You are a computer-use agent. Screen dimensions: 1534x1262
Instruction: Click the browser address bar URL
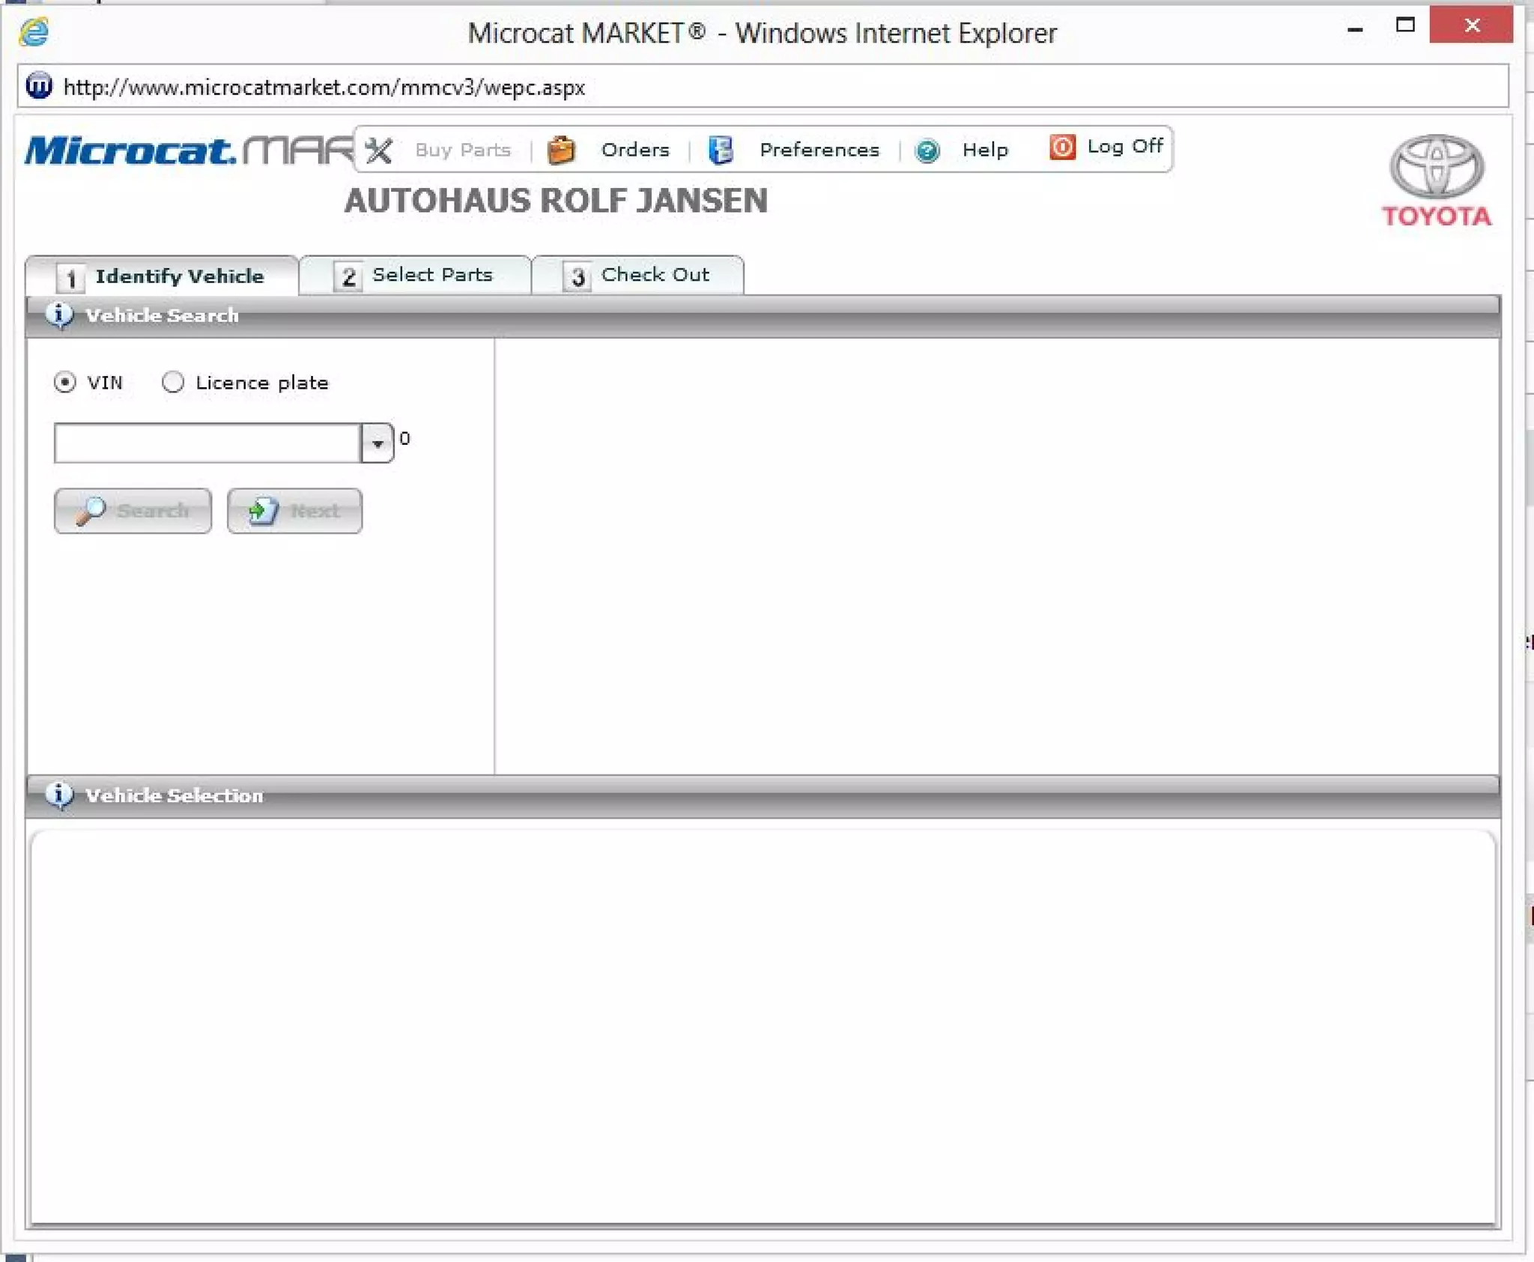(324, 88)
